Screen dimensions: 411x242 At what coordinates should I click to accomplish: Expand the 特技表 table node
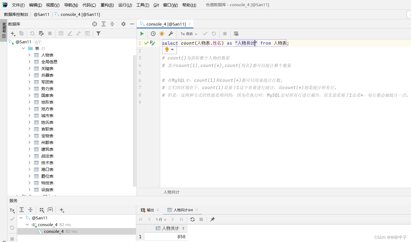click(29, 183)
